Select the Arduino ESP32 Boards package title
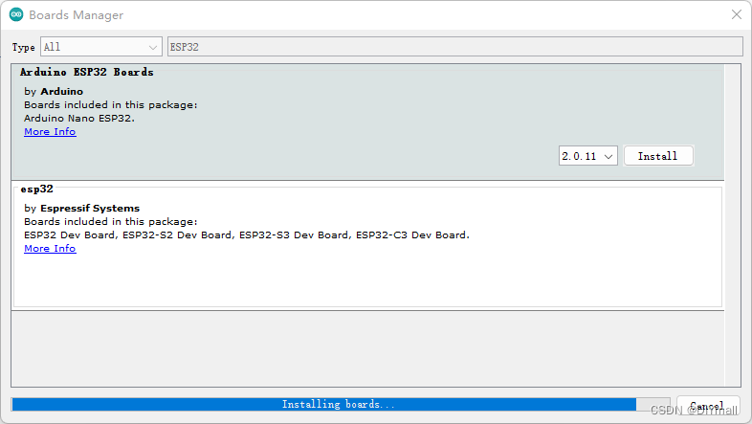752x424 pixels. (x=87, y=72)
